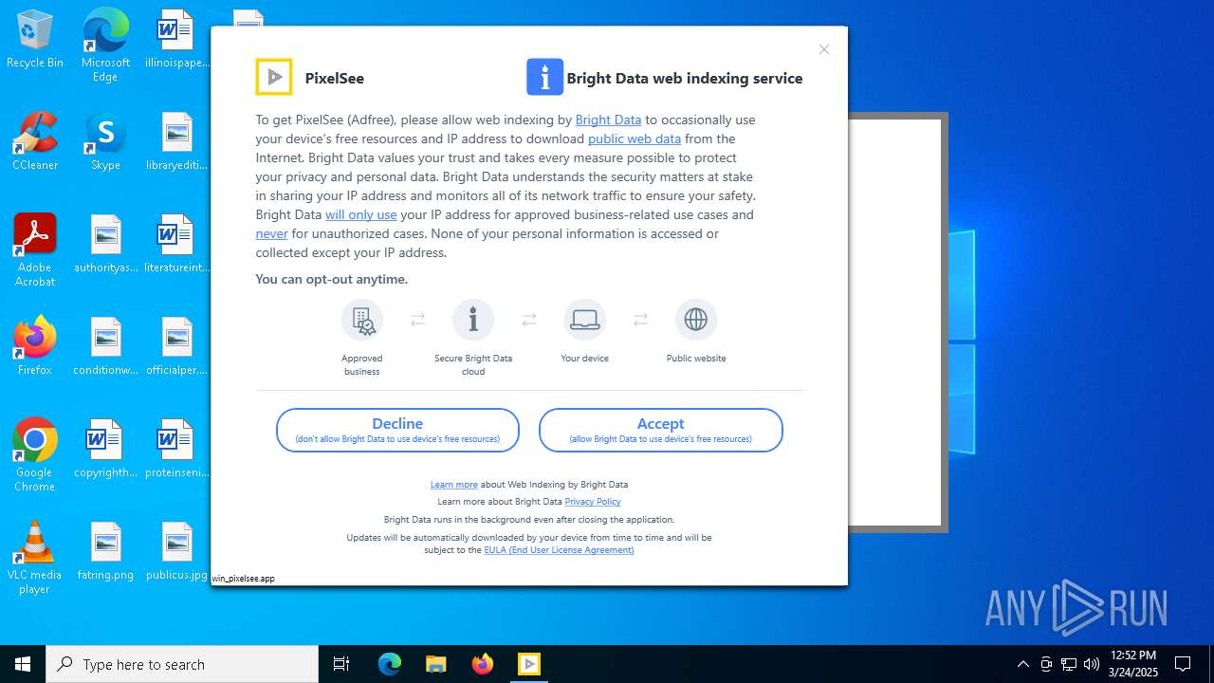The image size is (1214, 683).
Task: Open the Bright Data Privacy Policy link
Action: (x=593, y=501)
